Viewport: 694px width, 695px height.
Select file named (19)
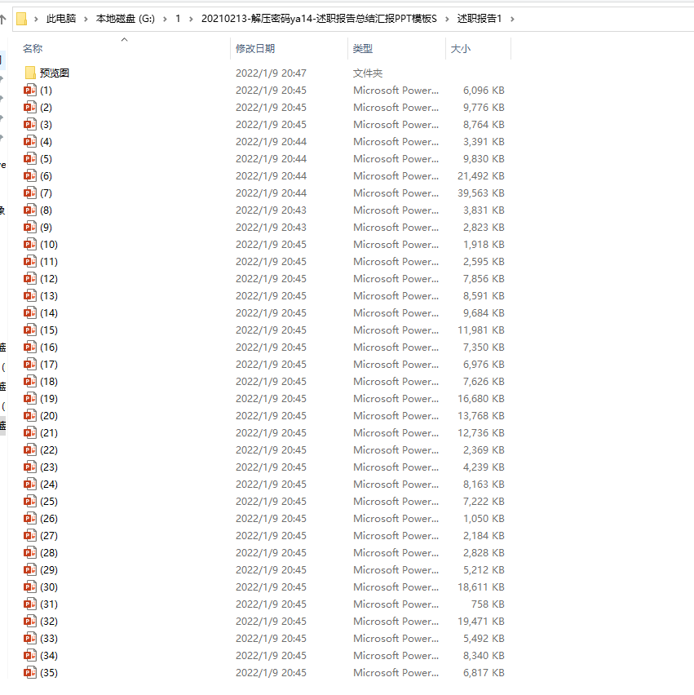coord(49,398)
